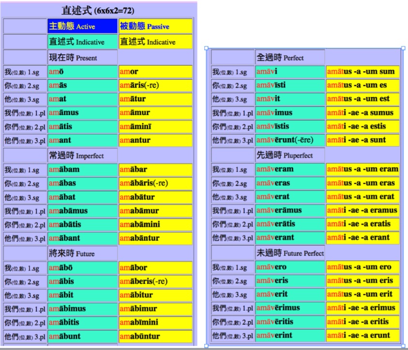
Task: Select the cell amātus -a -um est
Action: coord(363,99)
